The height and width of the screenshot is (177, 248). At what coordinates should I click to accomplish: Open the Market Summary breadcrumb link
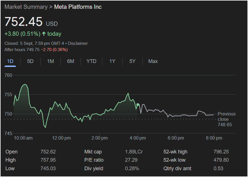point(26,7)
